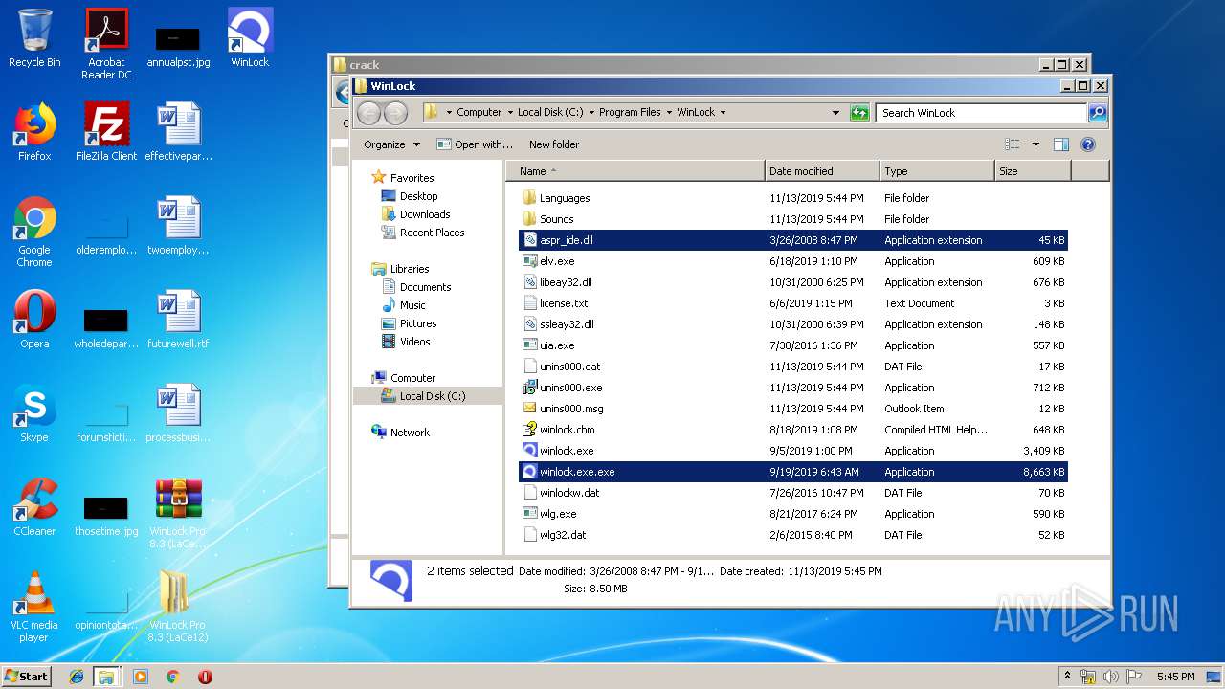Open the Organize dropdown menu
The height and width of the screenshot is (689, 1225).
pyautogui.click(x=391, y=144)
